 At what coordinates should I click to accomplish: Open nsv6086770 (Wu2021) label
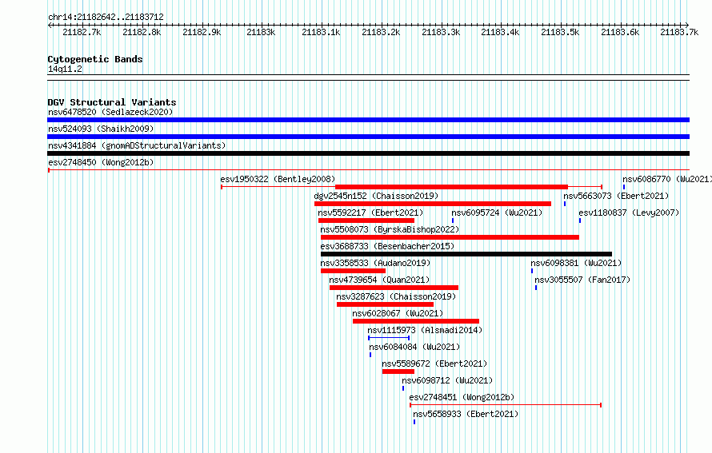[x=667, y=179]
